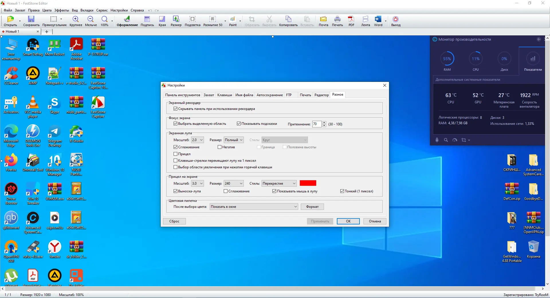Click the rocket icon in performance monitor
Viewport: 550px width, 298px height.
437,140
